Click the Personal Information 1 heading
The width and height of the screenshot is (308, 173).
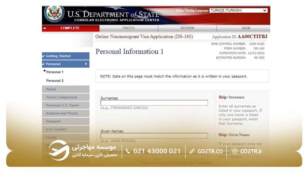pos(129,52)
